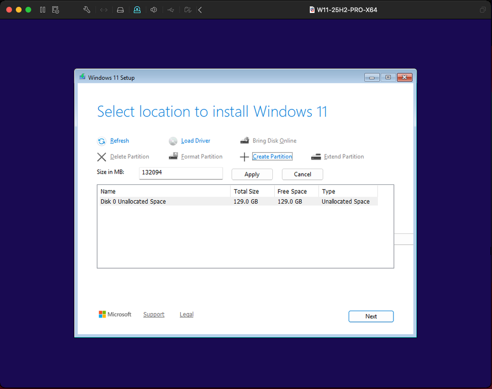Click the Format Partition label
The height and width of the screenshot is (389, 492).
click(202, 156)
